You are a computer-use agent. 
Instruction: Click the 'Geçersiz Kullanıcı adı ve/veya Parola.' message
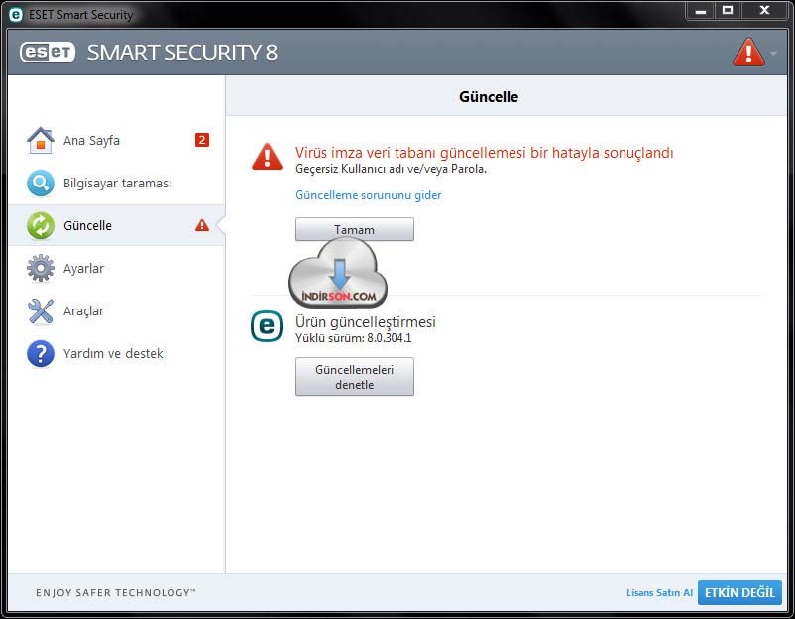click(391, 169)
